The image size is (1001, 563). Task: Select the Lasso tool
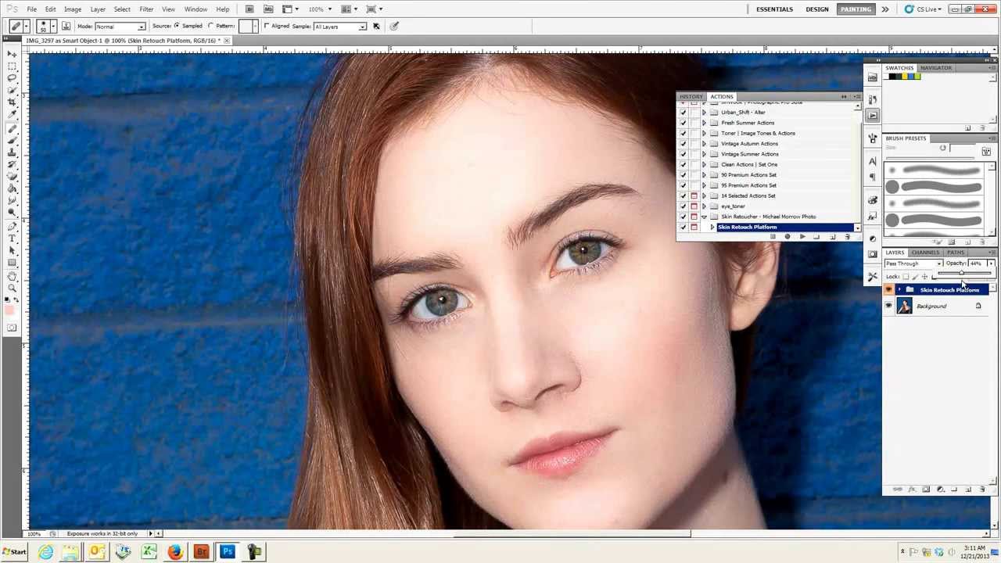point(13,78)
